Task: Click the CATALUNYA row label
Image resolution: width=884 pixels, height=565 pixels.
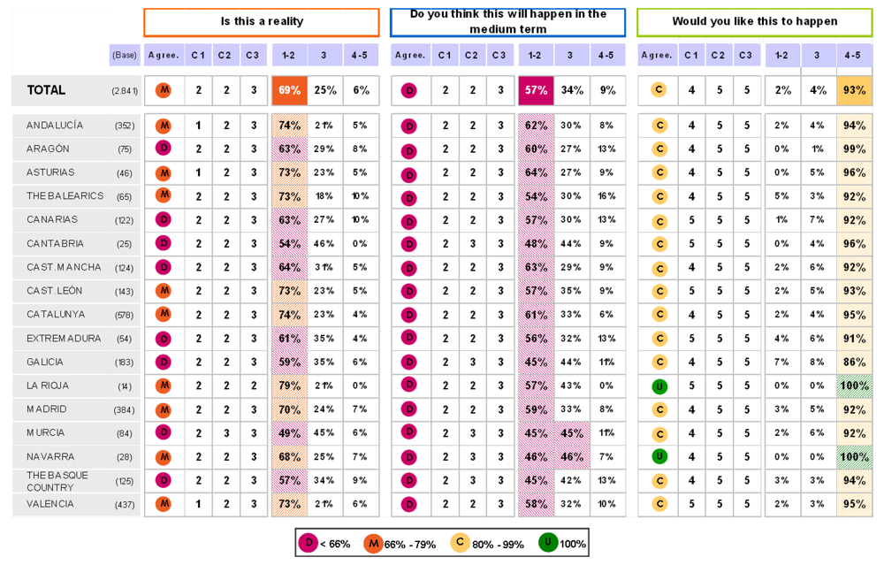Action: 56,314
